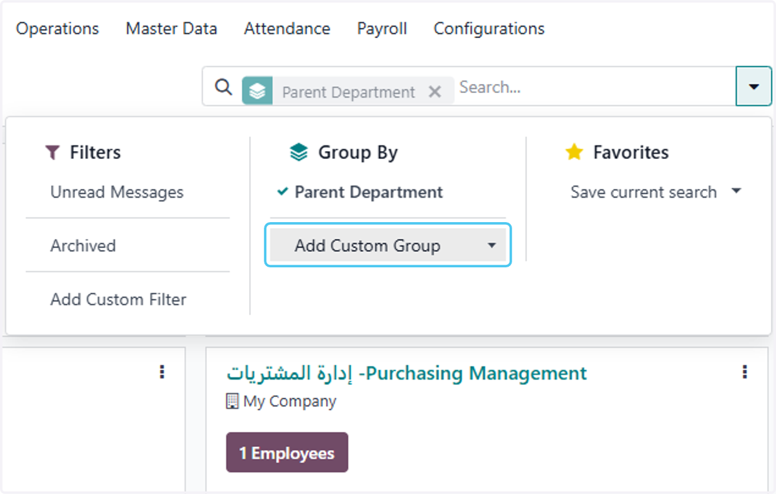Click the Group By heading text
The height and width of the screenshot is (494, 776).
[x=358, y=153]
